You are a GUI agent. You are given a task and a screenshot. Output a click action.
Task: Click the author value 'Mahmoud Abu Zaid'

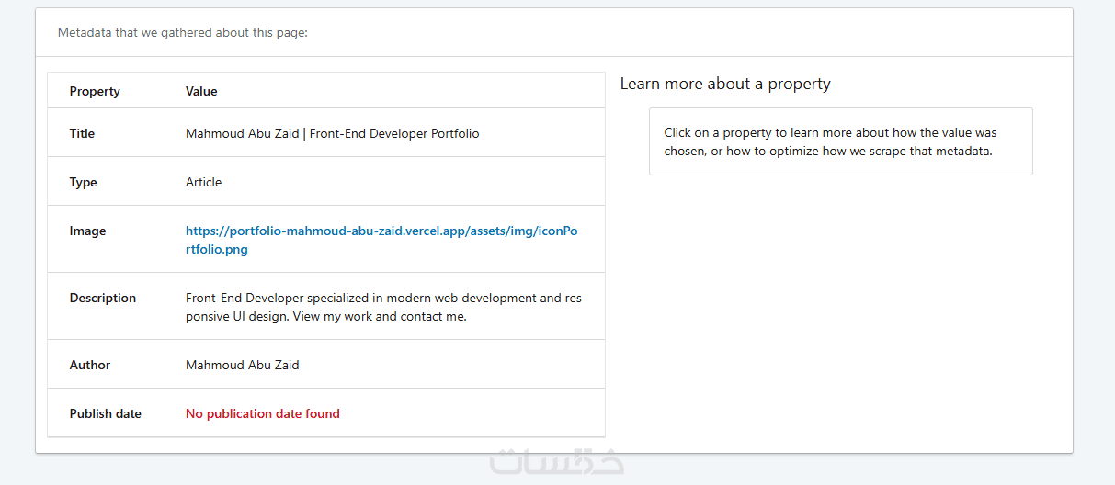click(242, 365)
